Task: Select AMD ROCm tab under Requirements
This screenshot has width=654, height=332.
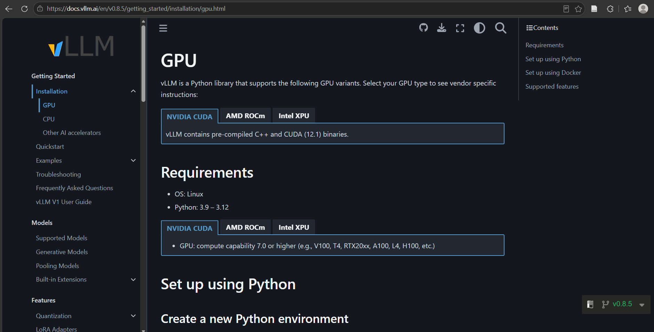Action: [x=245, y=227]
